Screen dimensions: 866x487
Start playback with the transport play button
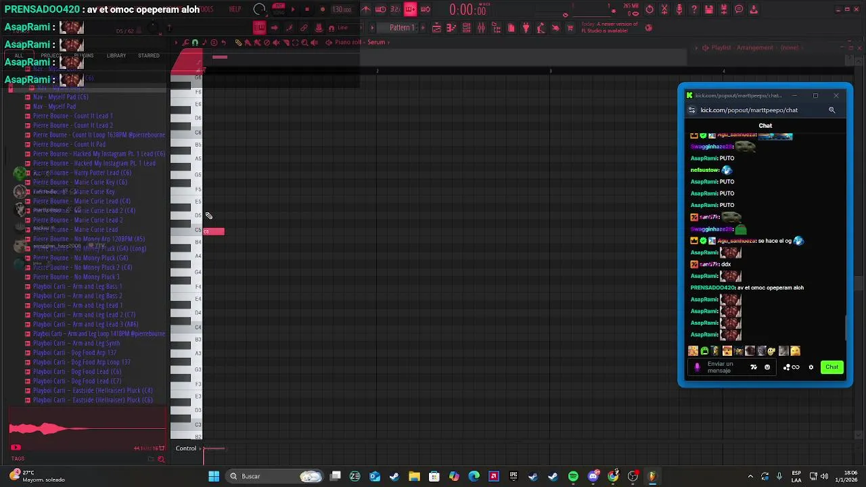coord(292,9)
